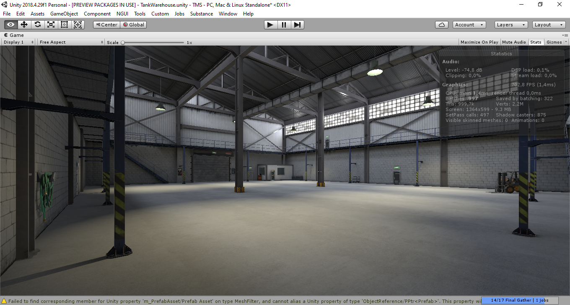This screenshot has height=305, width=570.
Task: Toggle pivot mode Center button
Action: click(106, 25)
